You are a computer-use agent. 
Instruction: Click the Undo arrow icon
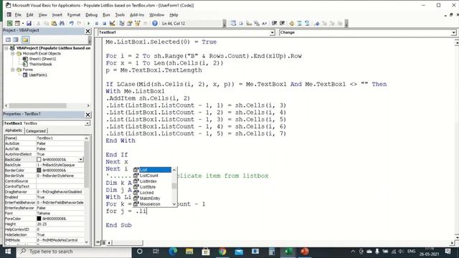[x=71, y=24]
